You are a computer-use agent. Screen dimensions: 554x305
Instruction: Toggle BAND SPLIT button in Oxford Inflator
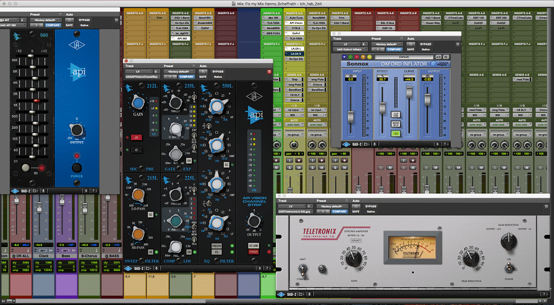coord(395,124)
